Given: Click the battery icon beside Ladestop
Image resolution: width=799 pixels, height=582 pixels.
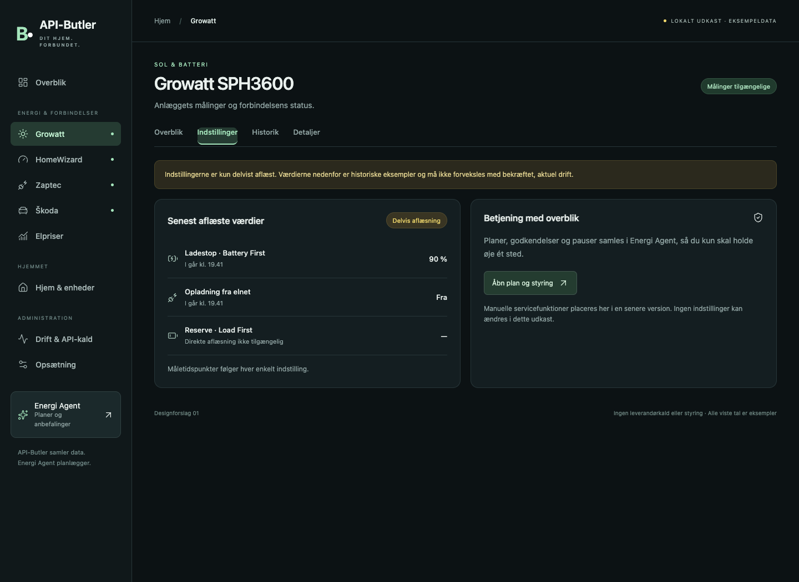Looking at the screenshot, I should pyautogui.click(x=173, y=258).
